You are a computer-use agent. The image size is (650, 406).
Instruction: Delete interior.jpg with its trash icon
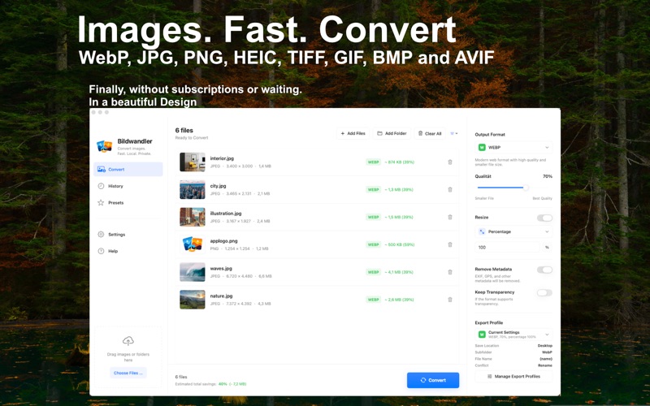(450, 162)
